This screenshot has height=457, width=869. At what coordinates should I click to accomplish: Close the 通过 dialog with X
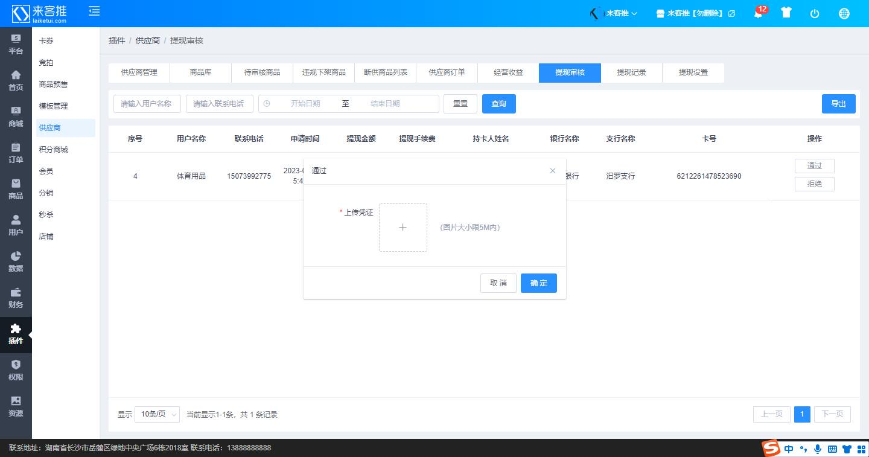pos(553,171)
